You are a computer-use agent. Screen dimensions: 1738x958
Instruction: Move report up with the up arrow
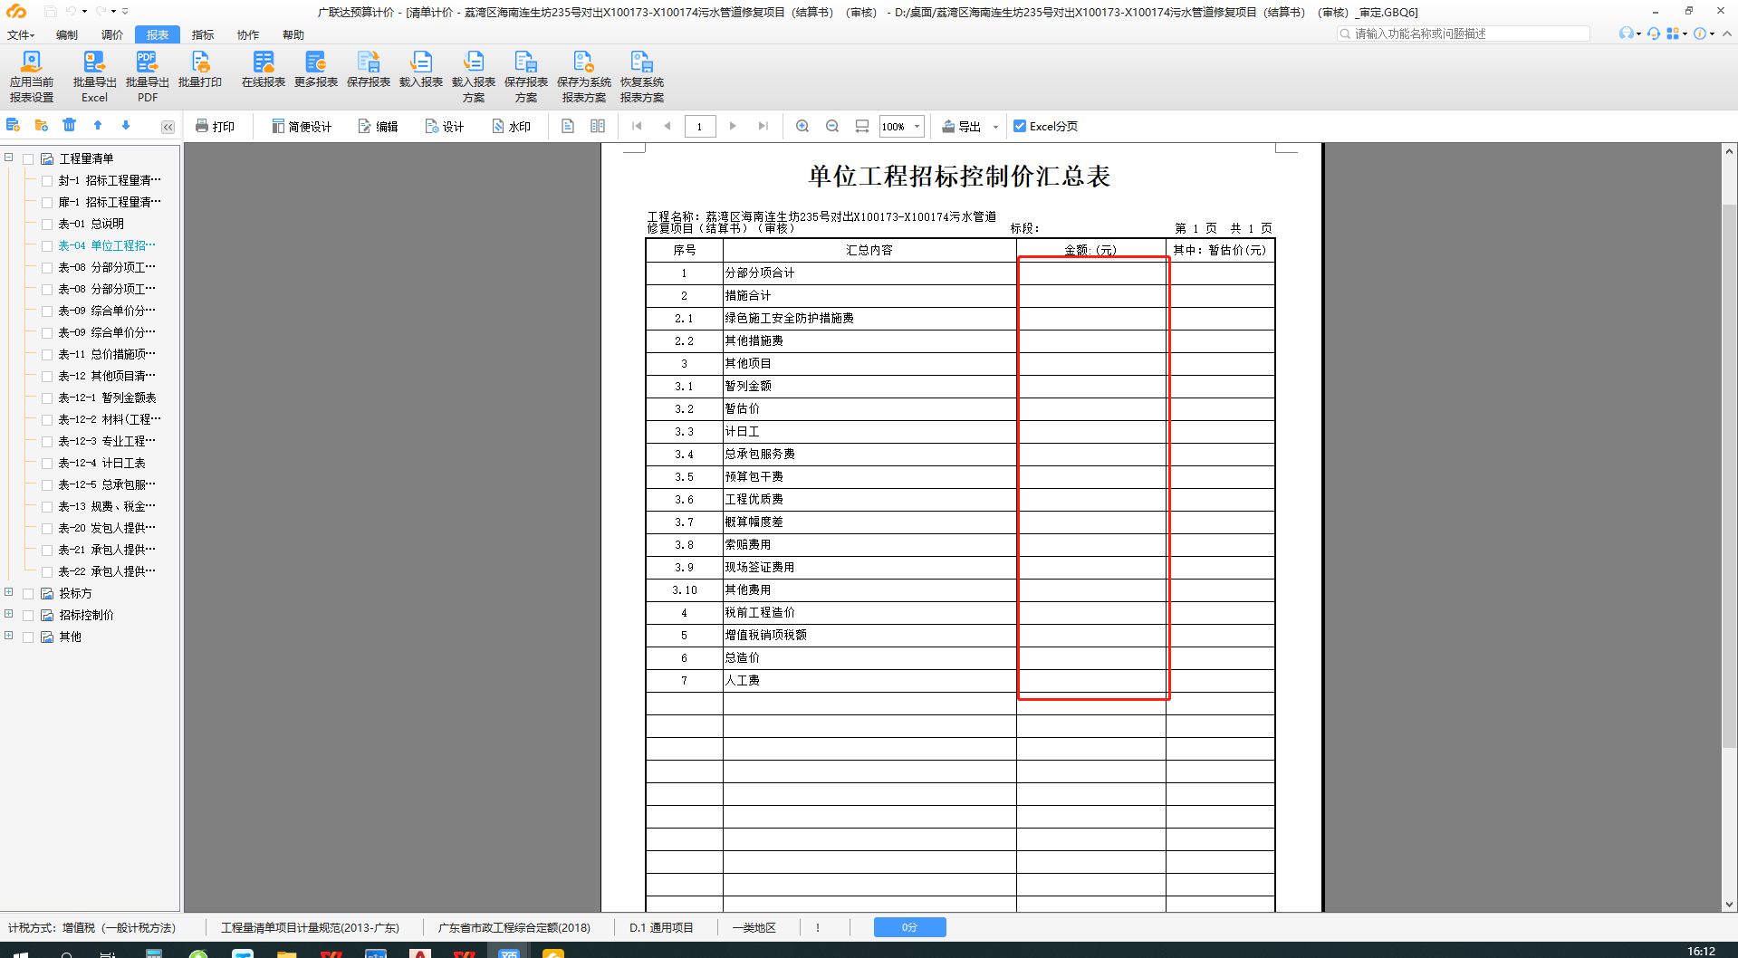(x=98, y=125)
